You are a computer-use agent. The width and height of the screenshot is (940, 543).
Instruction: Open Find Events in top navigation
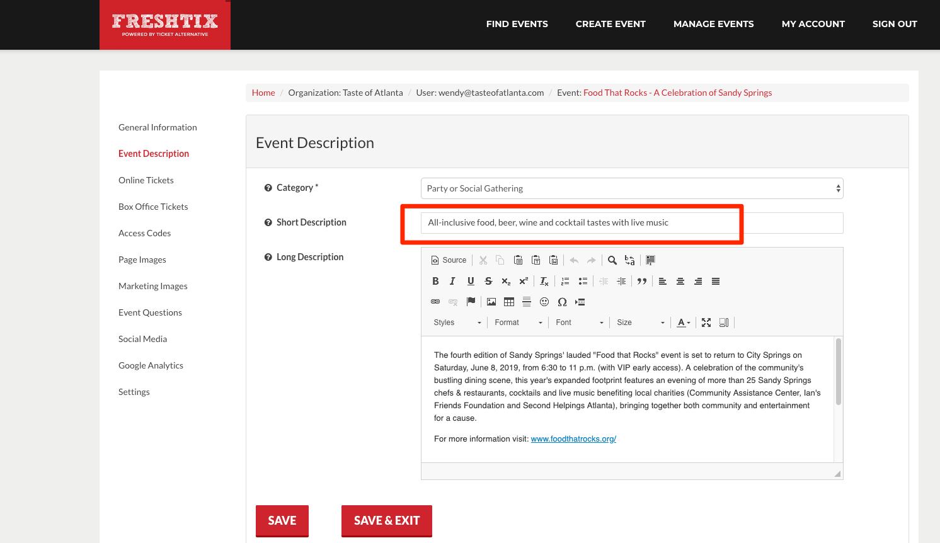click(x=517, y=24)
